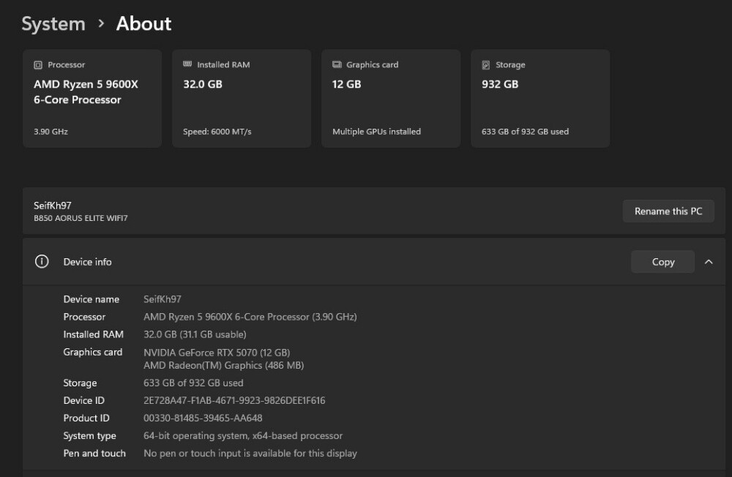Click B850 AORUS ELITE WIFI7 model text
The width and height of the screenshot is (732, 477).
(81, 218)
